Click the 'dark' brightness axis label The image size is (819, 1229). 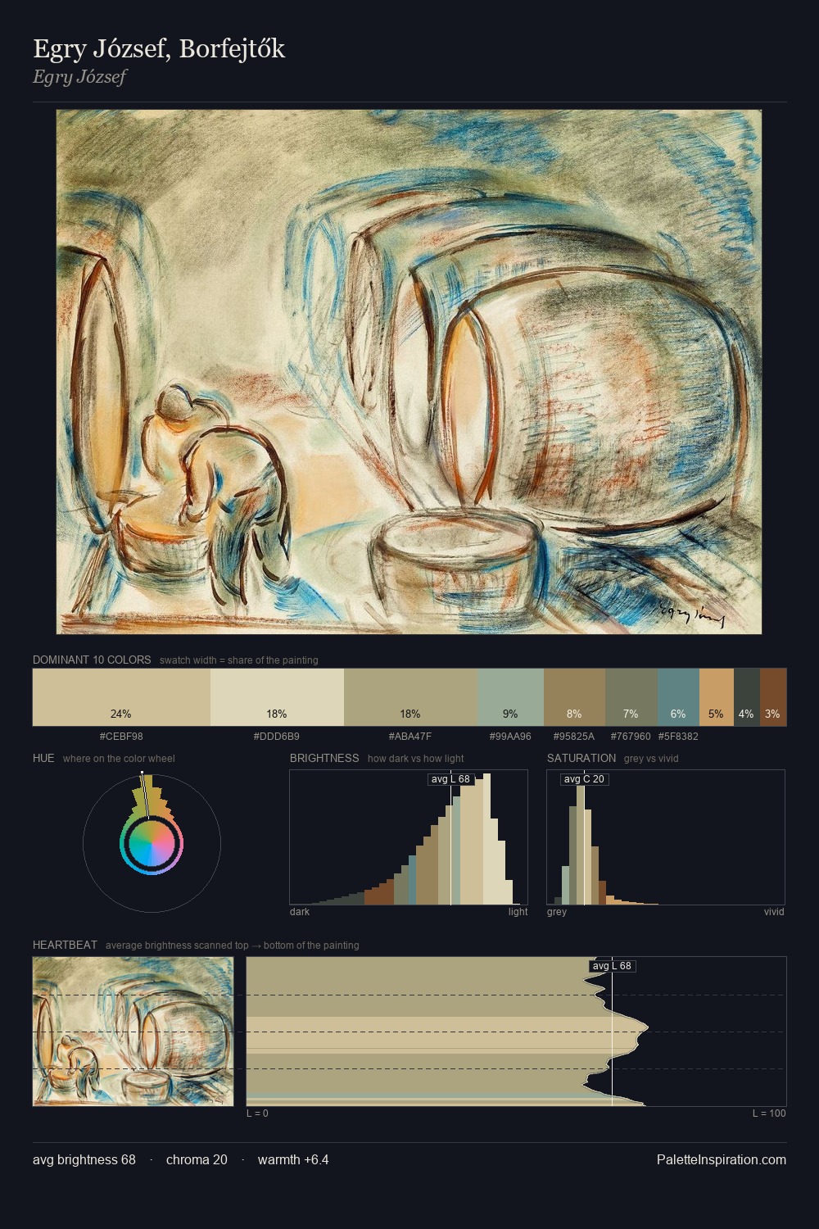300,912
